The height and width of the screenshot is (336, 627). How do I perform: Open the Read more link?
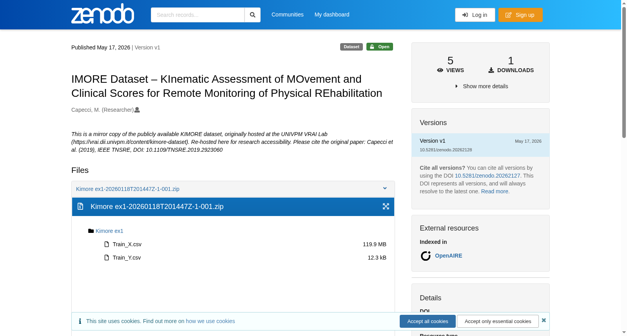coord(495,191)
